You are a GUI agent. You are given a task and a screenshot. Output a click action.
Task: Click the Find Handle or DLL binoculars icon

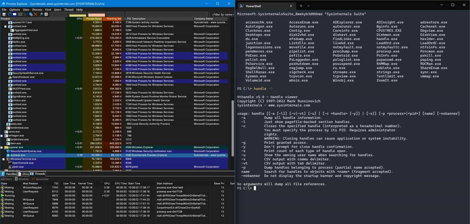tap(41, 14)
